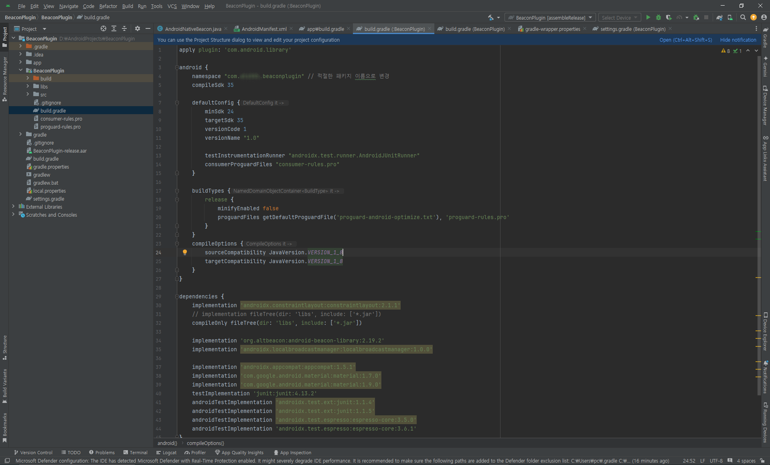Open Project Structure via Open link
Viewport: 770px width, 465px height.
(685, 40)
